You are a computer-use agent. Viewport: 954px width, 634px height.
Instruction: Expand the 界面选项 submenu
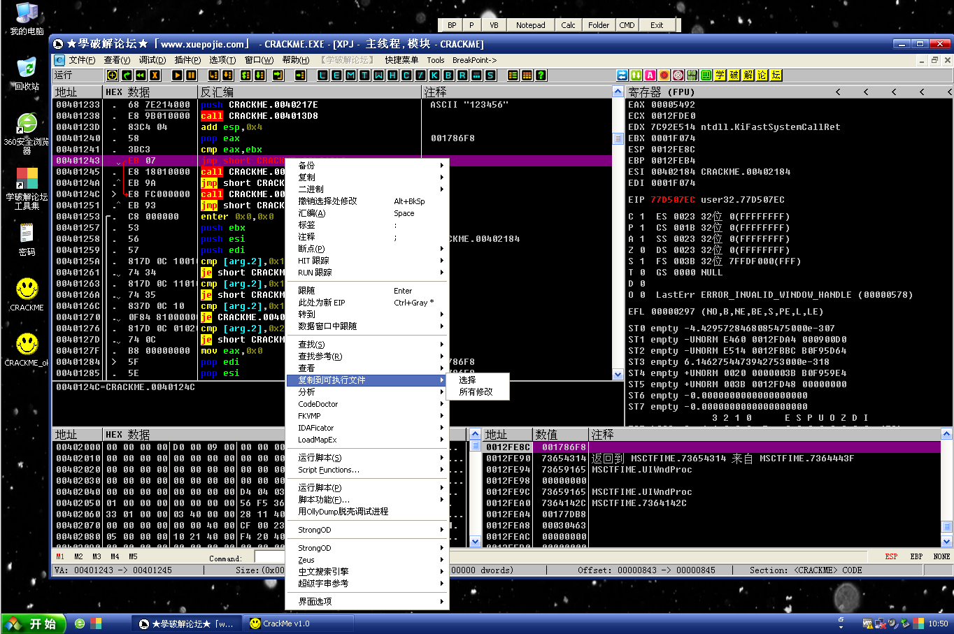click(x=368, y=602)
